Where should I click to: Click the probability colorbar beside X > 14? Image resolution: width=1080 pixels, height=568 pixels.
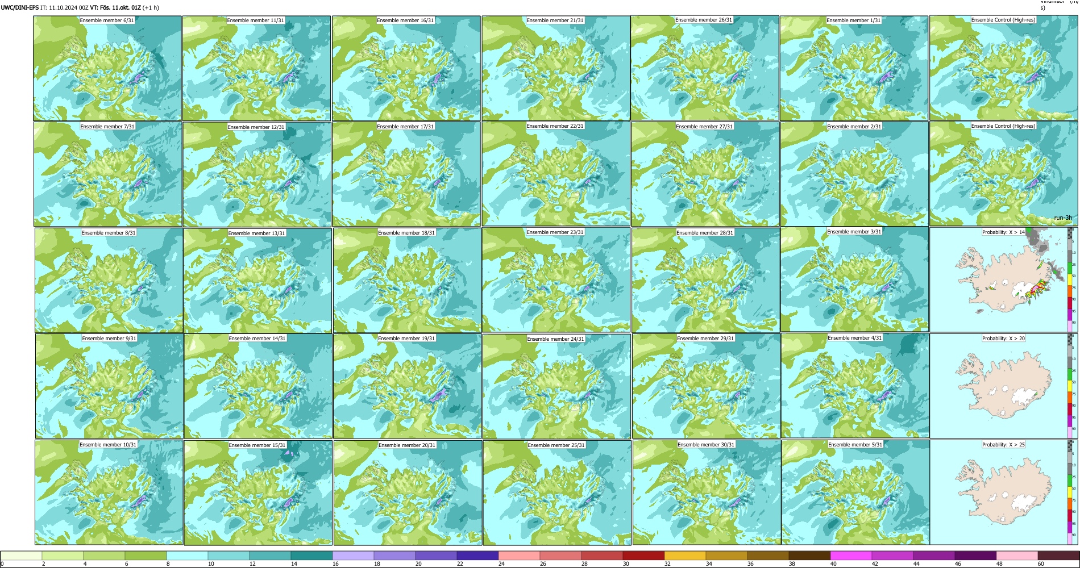point(1070,279)
